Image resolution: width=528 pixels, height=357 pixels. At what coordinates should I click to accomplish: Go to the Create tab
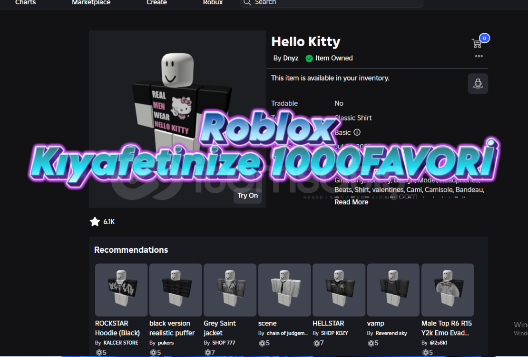click(x=156, y=2)
